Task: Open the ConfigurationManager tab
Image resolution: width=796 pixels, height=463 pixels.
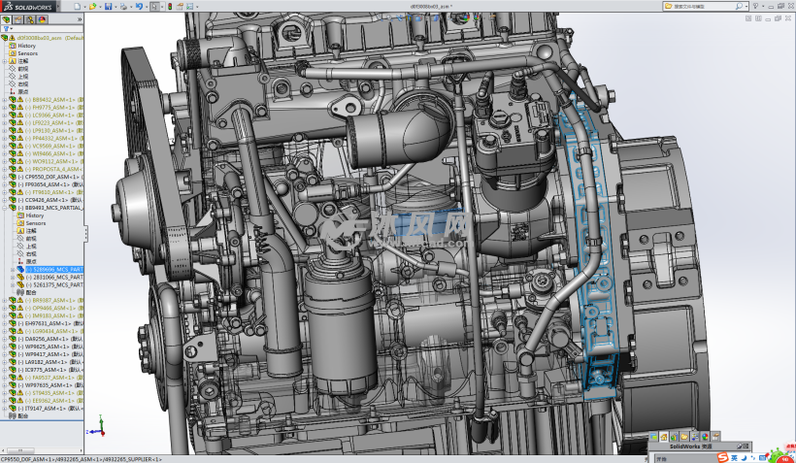Action: coord(31,18)
